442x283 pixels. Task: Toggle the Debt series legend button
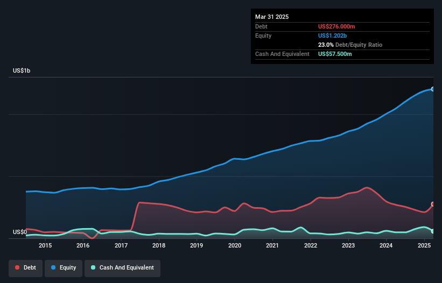26,268
